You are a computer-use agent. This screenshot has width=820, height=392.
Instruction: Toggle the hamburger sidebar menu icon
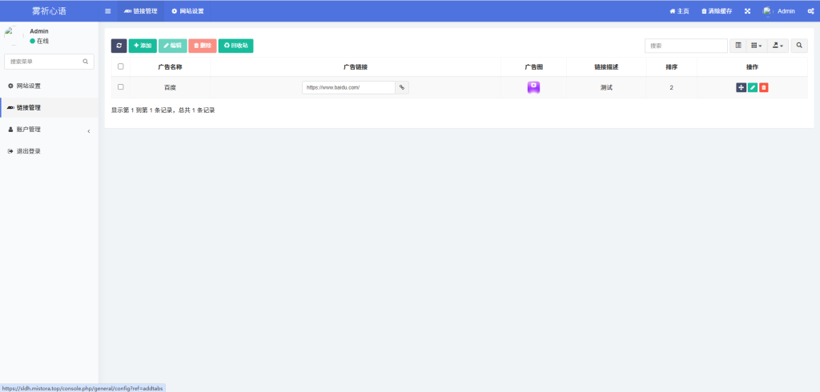pos(108,11)
